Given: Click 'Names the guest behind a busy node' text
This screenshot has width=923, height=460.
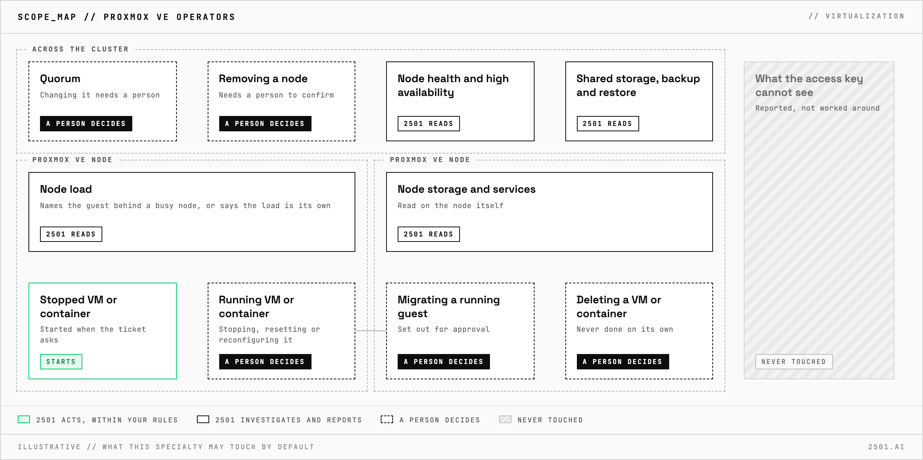Looking at the screenshot, I should (x=120, y=206).
